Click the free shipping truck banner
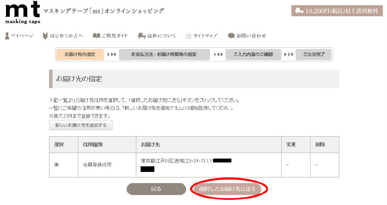Viewport: 387px width, 205px height. [x=337, y=11]
